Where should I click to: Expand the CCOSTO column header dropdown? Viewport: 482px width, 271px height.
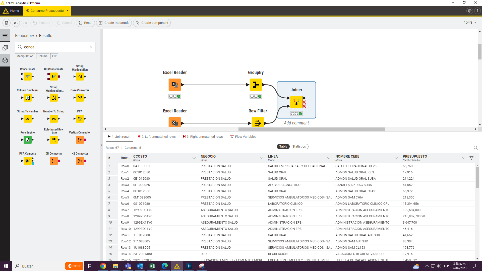tap(194, 158)
